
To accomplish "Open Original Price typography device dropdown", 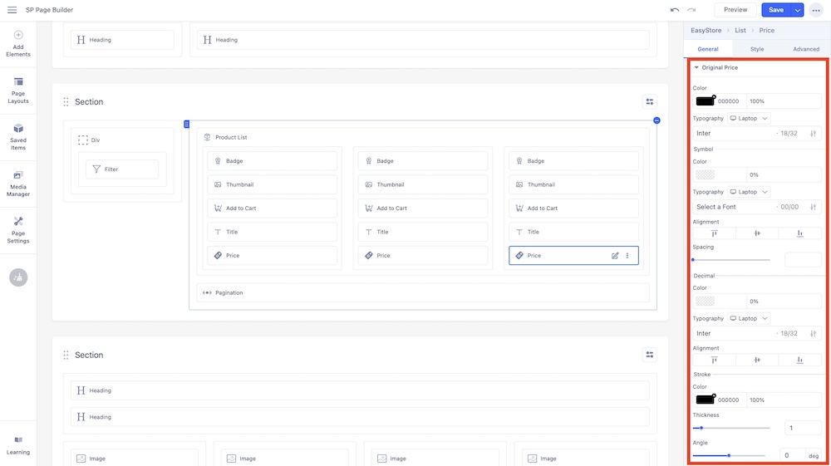I will (x=749, y=119).
